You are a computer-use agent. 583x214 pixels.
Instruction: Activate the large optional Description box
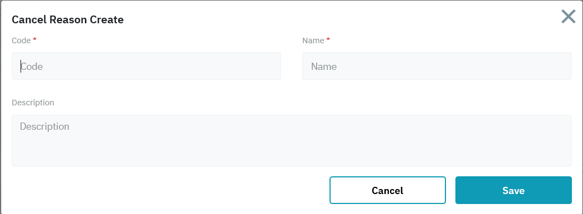click(x=292, y=141)
